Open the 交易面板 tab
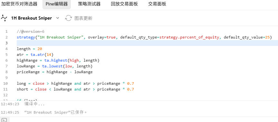This screenshot has height=122, width=278. pyautogui.click(x=157, y=4)
